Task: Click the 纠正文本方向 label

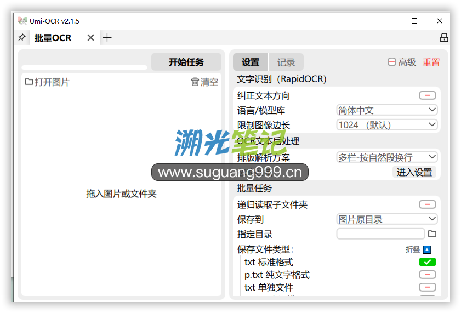Action: click(264, 95)
